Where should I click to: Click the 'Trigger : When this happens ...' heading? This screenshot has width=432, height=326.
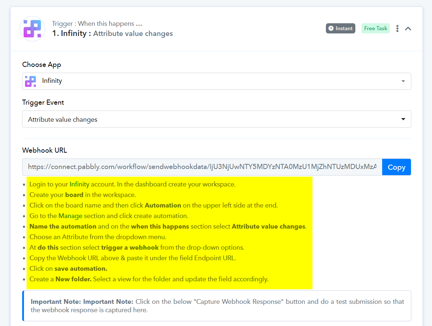click(97, 24)
